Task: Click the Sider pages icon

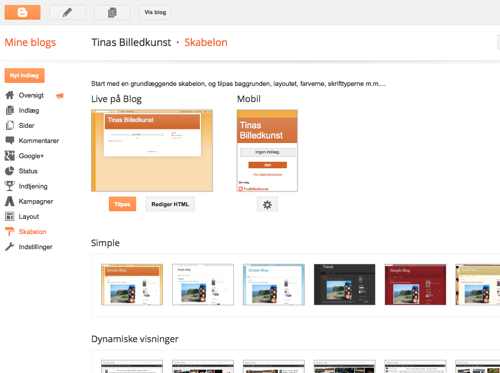Action: [10, 125]
